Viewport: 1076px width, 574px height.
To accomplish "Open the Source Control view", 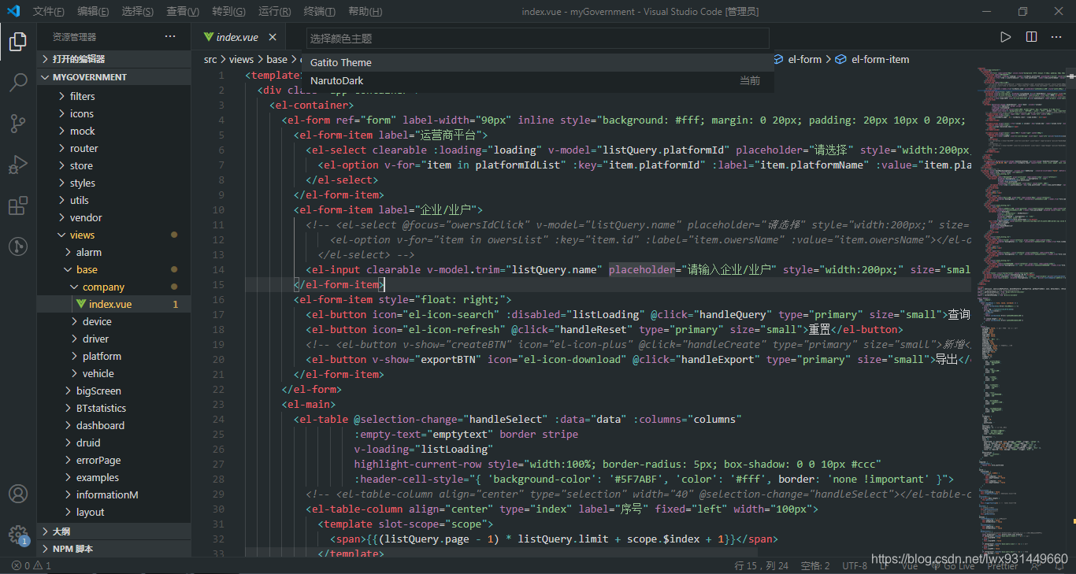I will tap(17, 124).
